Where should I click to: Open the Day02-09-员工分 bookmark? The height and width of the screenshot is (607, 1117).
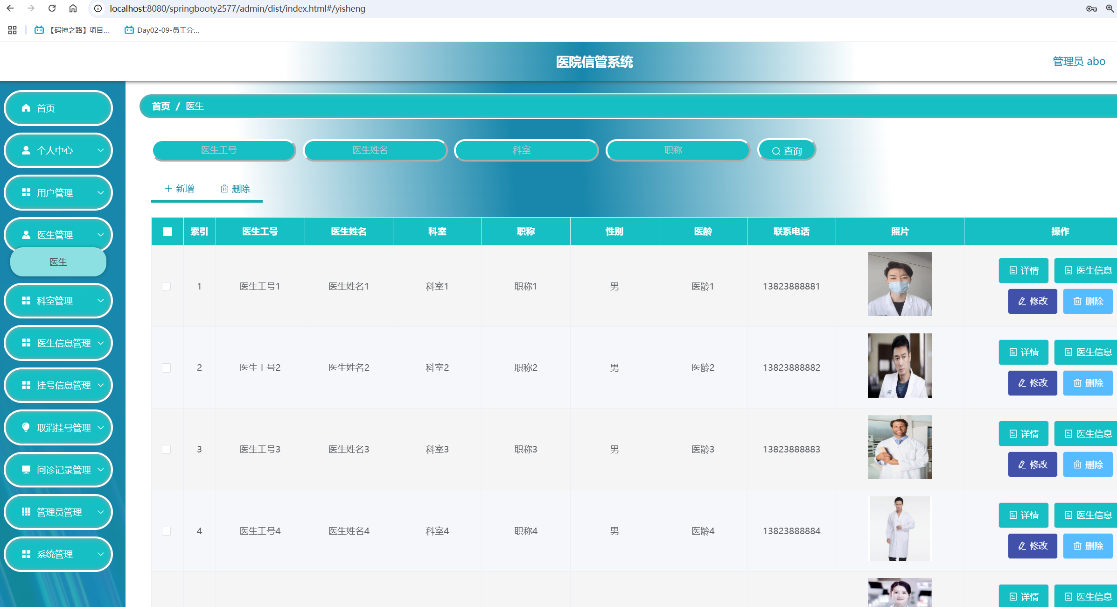coord(162,30)
